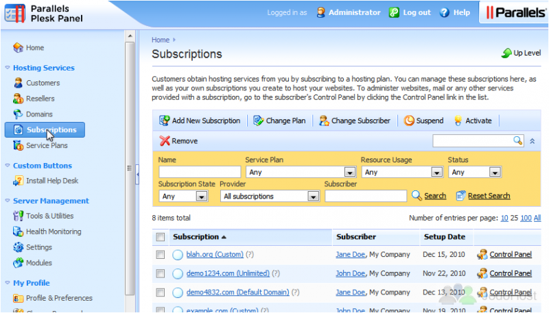
Task: Show 10 entries per page
Action: coord(504,218)
